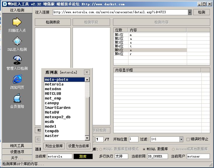Click the 当前库 motorola field

click(x=60, y=156)
